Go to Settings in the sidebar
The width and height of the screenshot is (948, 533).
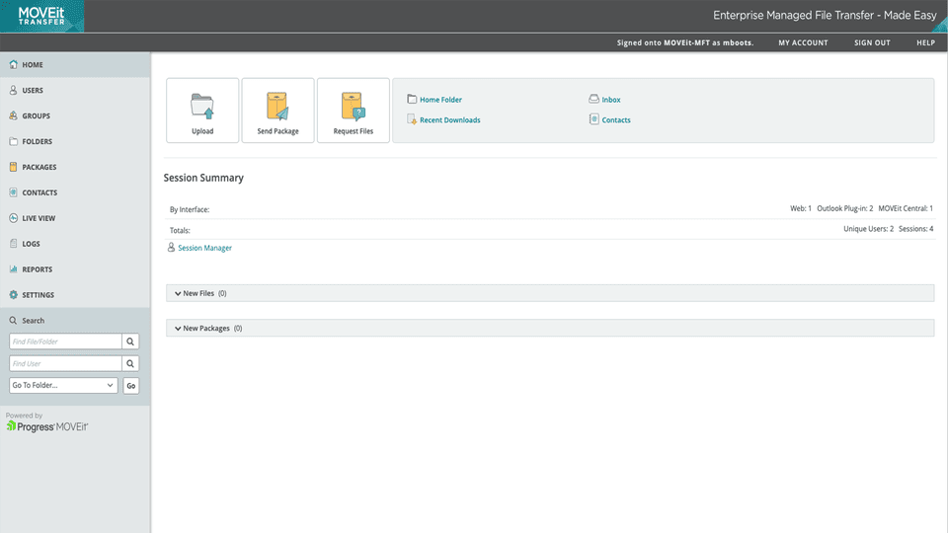[x=38, y=295]
